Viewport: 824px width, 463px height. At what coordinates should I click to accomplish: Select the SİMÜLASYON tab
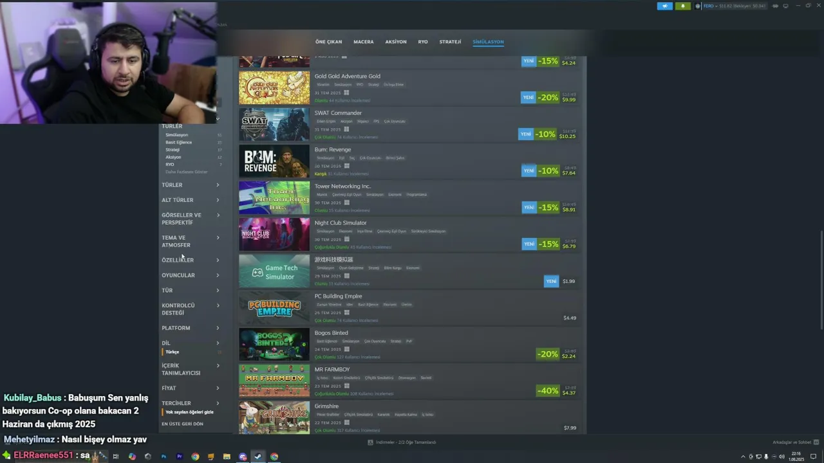tap(488, 42)
